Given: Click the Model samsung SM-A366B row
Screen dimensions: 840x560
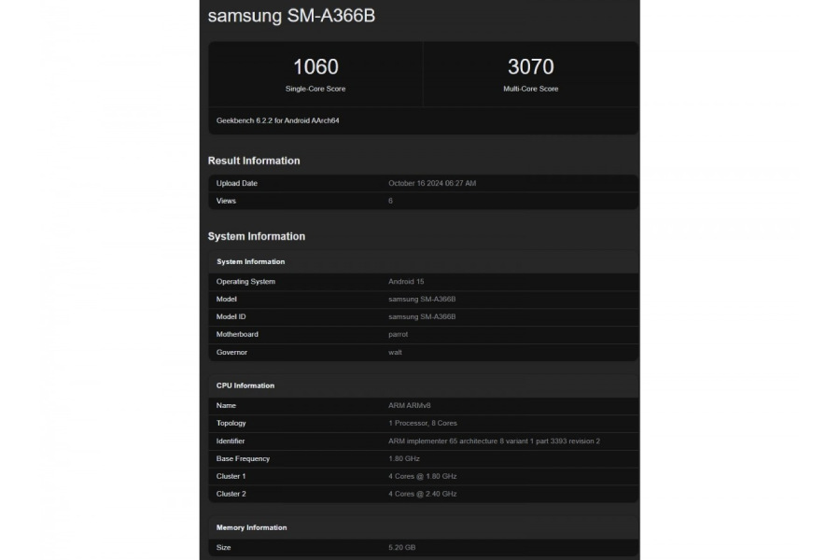Looking at the screenshot, I should pyautogui.click(x=420, y=299).
